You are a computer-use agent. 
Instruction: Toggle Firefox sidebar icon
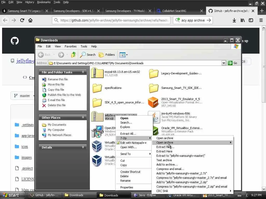pyautogui.click(x=251, y=20)
